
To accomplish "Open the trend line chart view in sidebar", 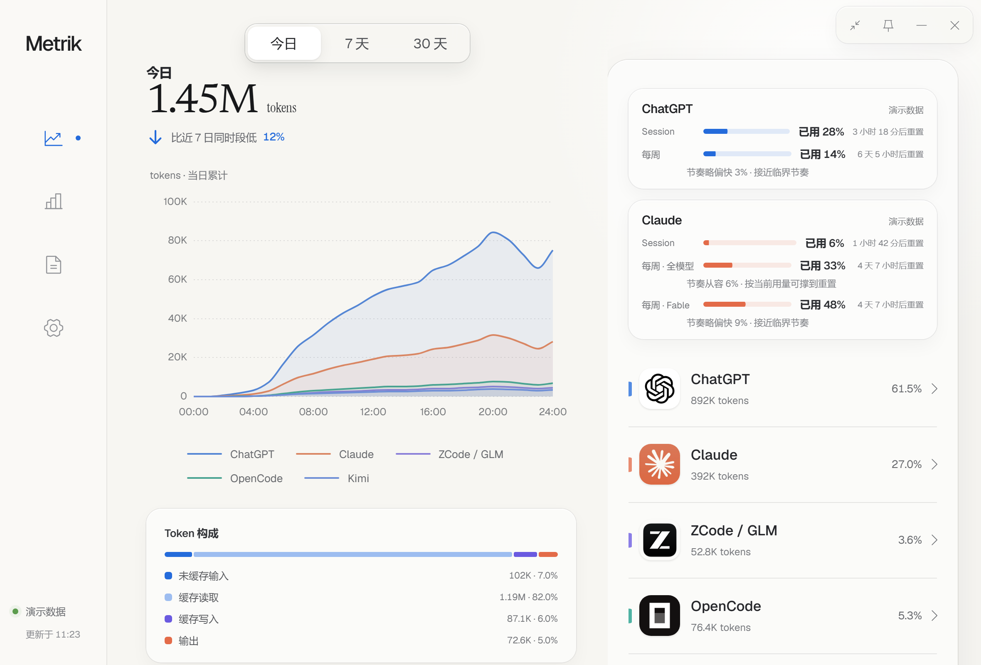I will coord(54,138).
